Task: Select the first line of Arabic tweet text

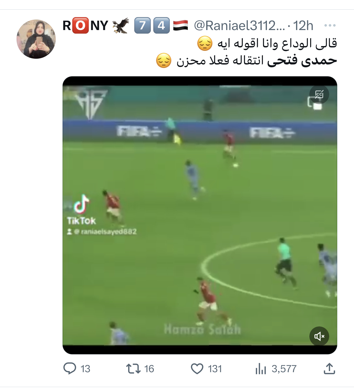Action: 267,44
